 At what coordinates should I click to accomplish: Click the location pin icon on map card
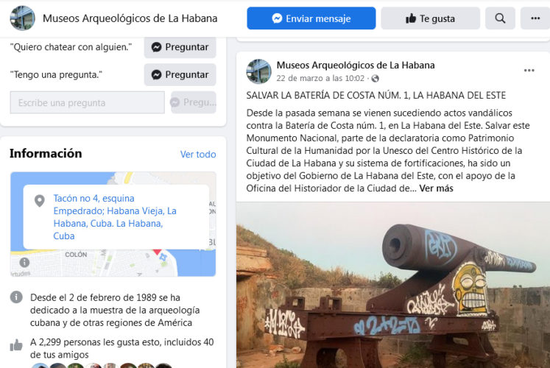[x=40, y=201]
